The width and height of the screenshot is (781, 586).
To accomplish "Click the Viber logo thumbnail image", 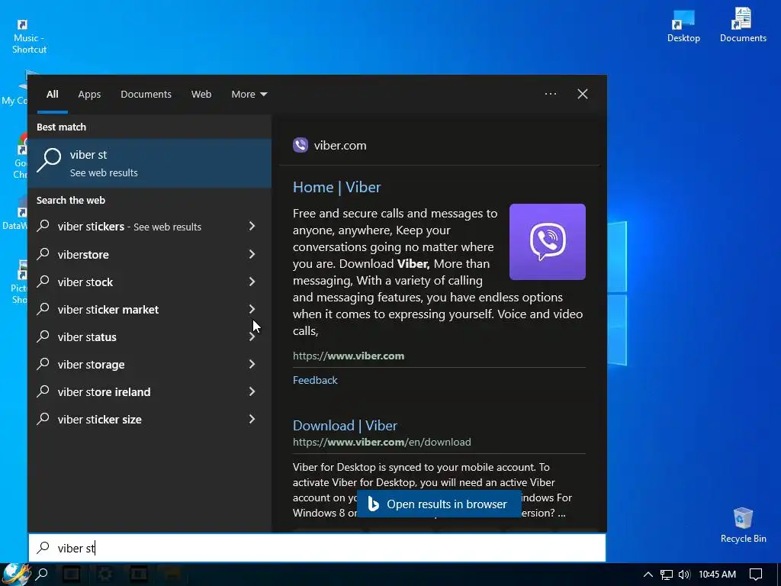I will 548,242.
